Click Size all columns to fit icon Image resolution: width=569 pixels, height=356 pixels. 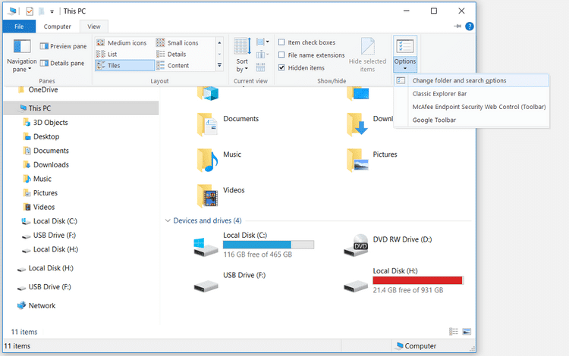(x=260, y=67)
